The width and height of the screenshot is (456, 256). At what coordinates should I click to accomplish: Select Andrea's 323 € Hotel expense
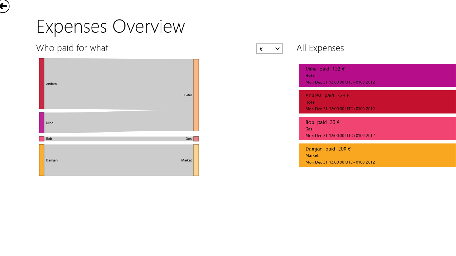tap(377, 102)
